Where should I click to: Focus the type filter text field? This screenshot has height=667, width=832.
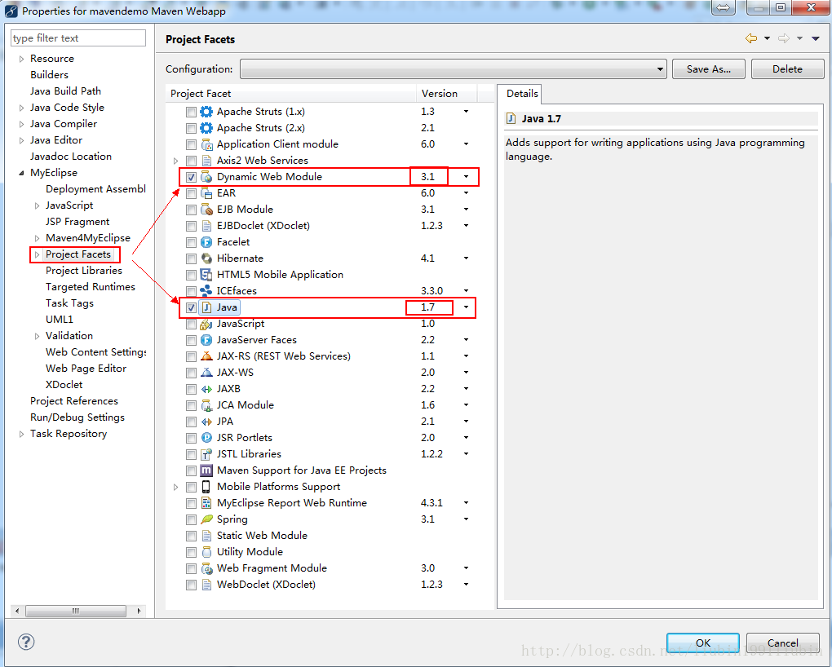coord(78,38)
